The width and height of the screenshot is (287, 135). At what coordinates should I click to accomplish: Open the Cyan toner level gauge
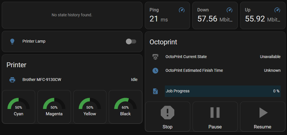[19, 107]
